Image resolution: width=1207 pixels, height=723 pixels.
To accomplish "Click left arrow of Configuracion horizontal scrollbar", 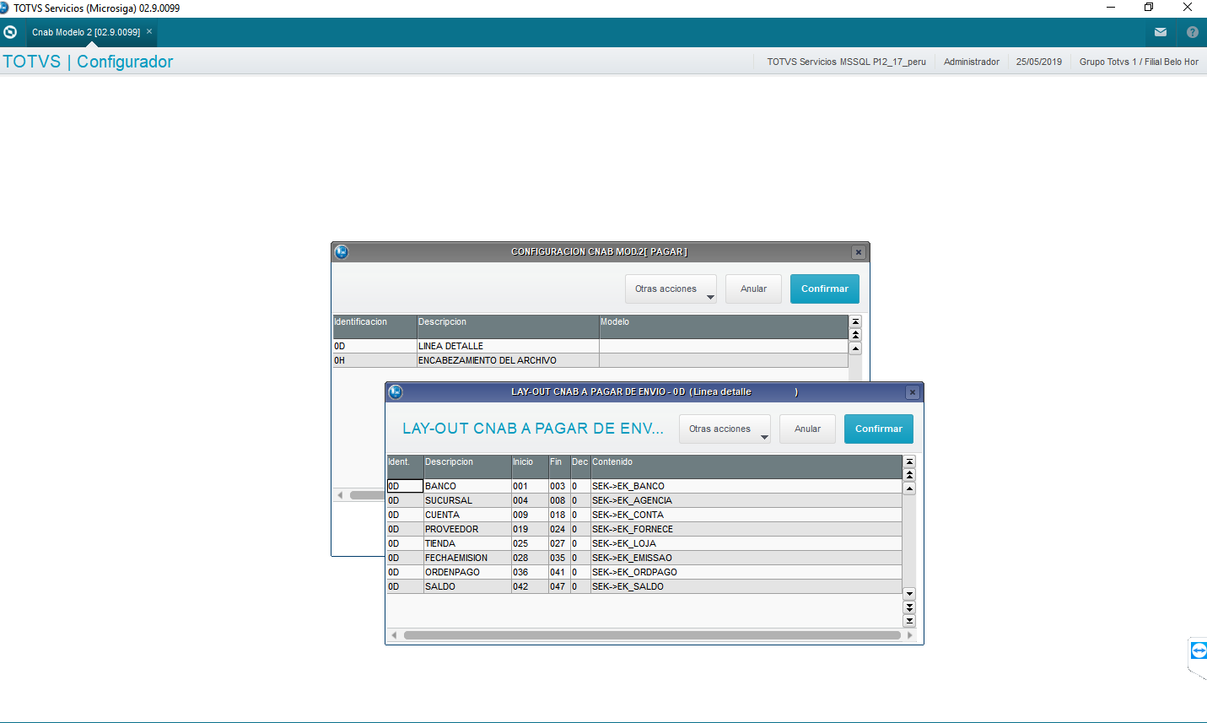I will point(340,495).
